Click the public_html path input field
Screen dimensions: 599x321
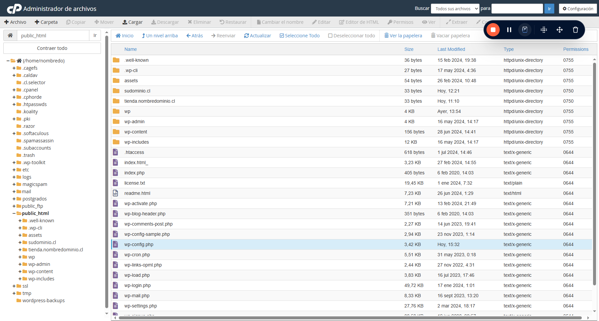tap(53, 35)
